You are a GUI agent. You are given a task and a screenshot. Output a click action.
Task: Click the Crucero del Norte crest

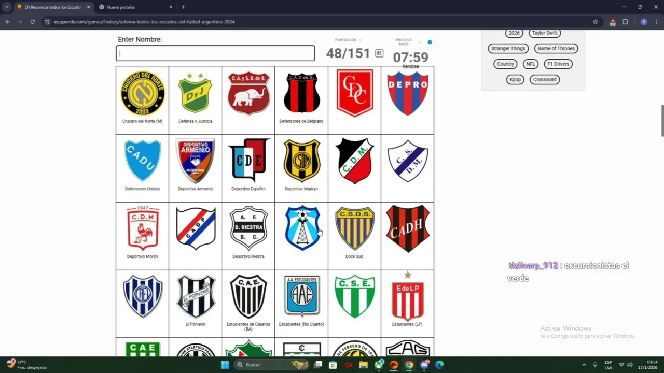click(143, 93)
